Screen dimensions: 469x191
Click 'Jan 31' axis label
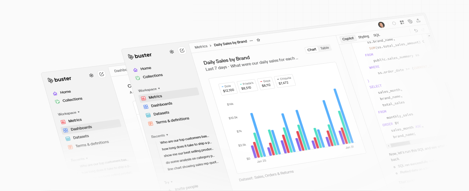pos(350,147)
